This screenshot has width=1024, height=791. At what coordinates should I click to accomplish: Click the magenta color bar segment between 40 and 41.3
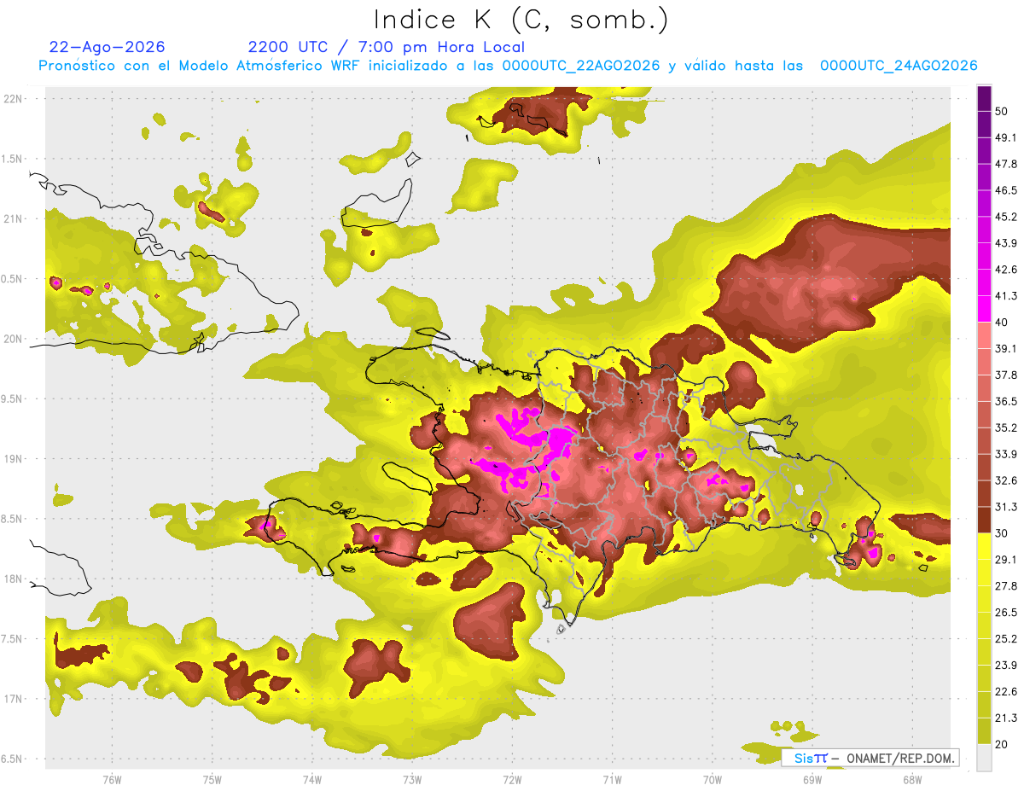tap(984, 309)
